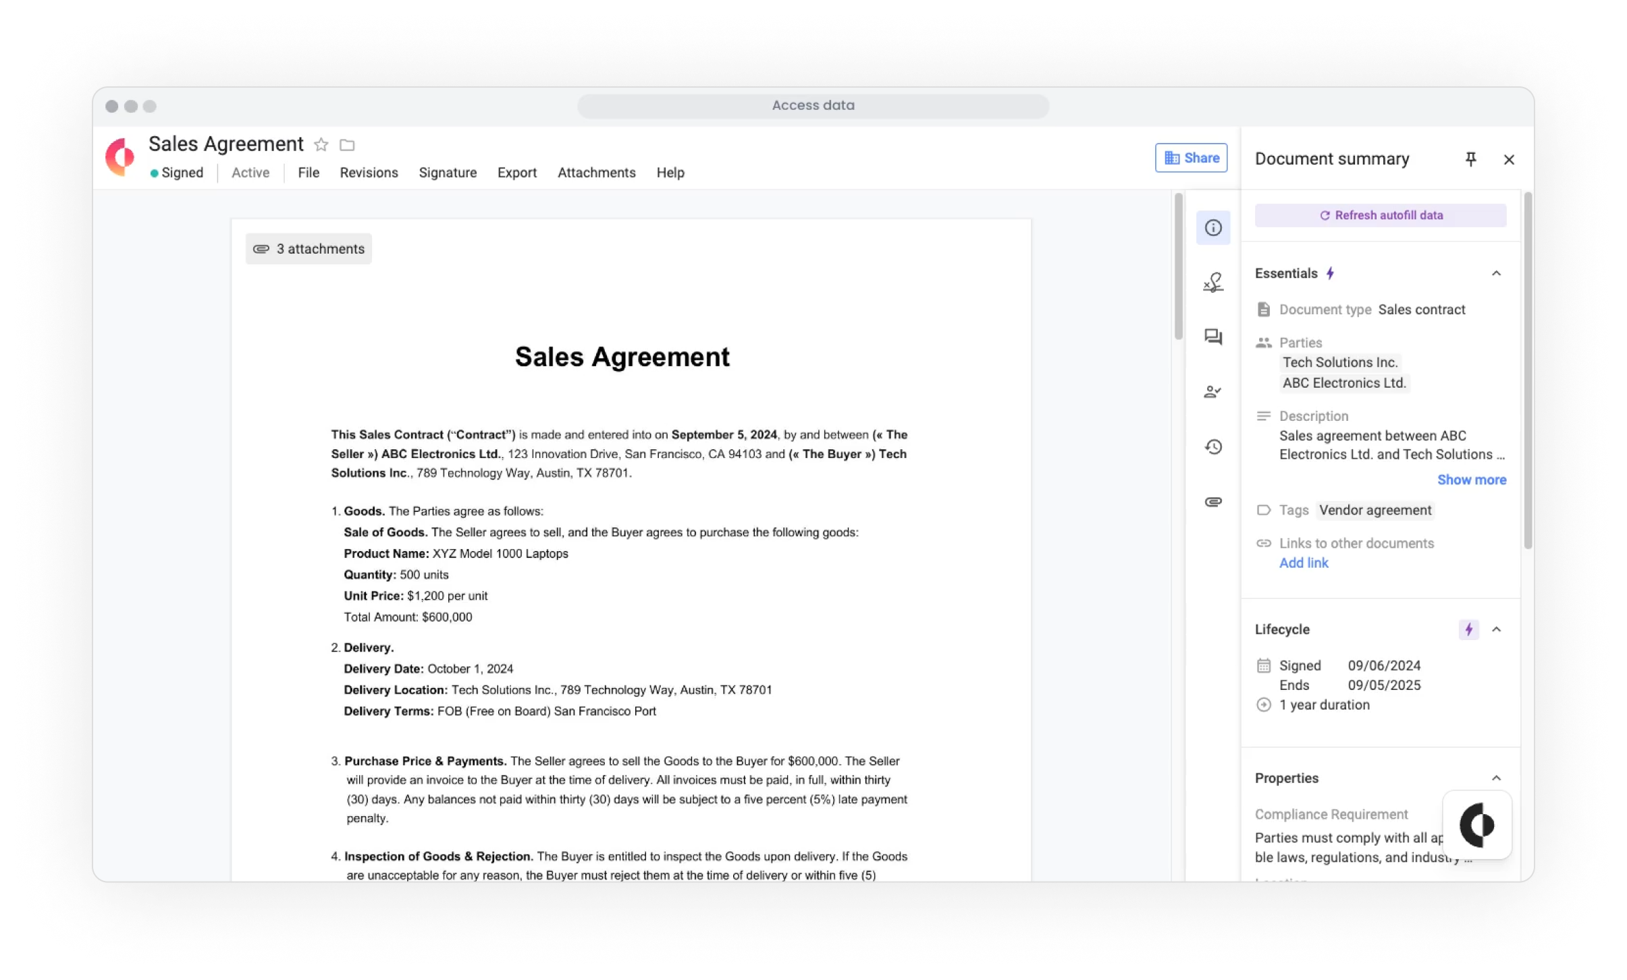The height and width of the screenshot is (980, 1627).
Task: Open the signature panel icon in sidebar
Action: pos(1212,283)
